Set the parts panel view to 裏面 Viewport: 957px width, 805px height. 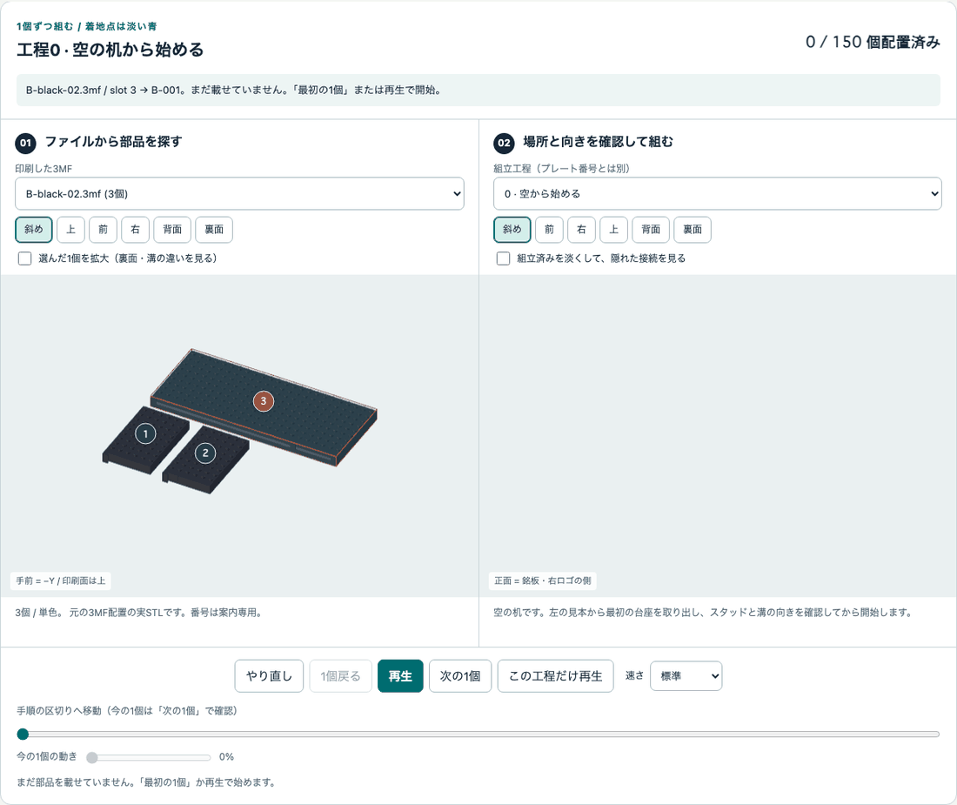(x=214, y=230)
